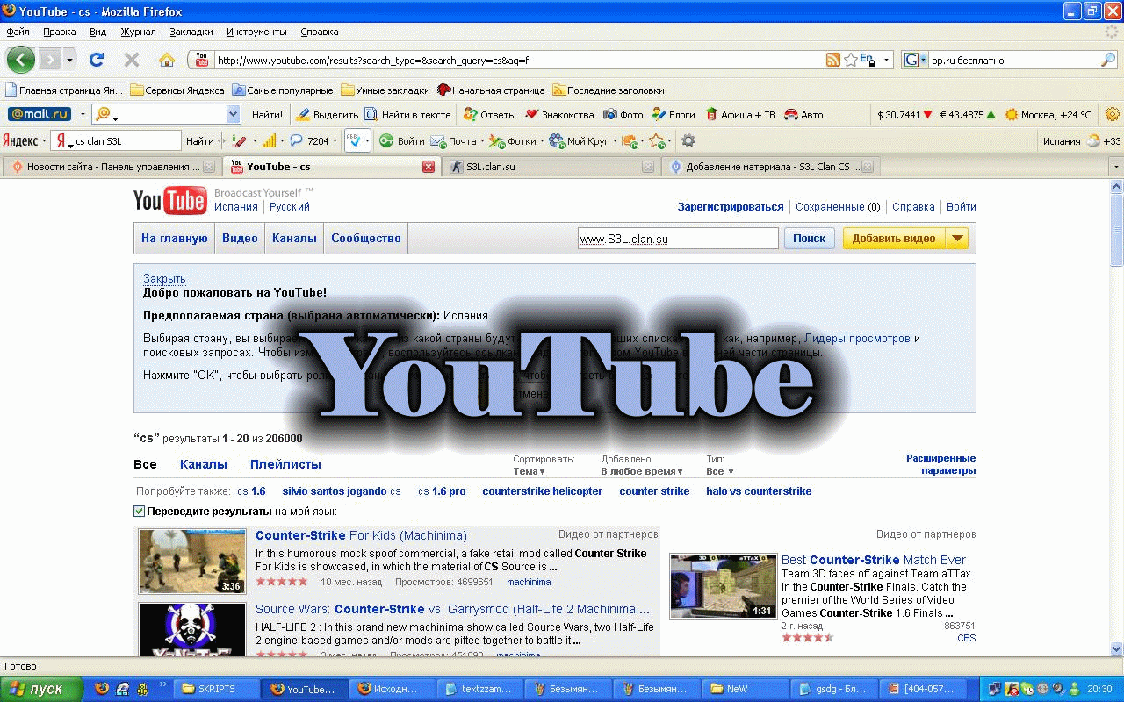
Task: Click the counterstrike helicopter suggestion
Action: point(543,491)
